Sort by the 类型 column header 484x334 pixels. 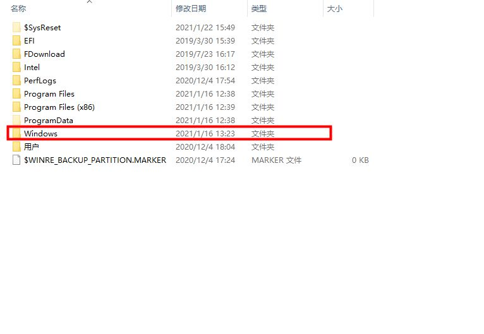point(258,9)
